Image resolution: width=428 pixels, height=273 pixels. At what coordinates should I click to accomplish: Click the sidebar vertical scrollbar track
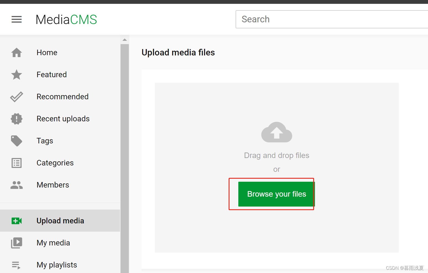coord(125,159)
